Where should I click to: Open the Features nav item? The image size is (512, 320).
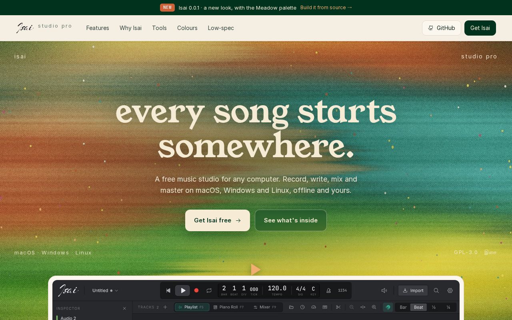(x=98, y=28)
